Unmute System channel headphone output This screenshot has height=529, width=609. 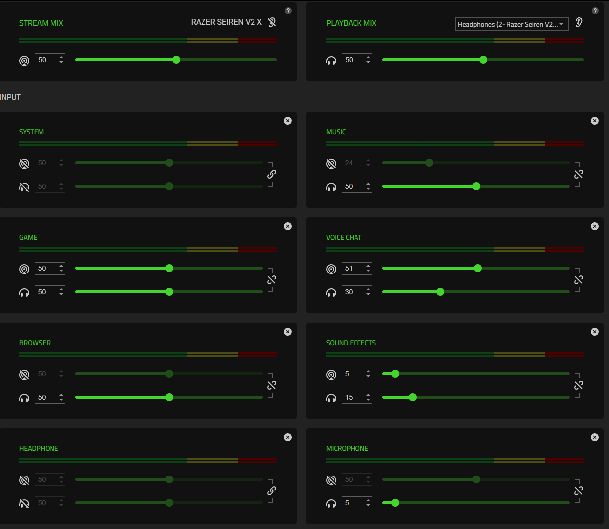click(24, 187)
